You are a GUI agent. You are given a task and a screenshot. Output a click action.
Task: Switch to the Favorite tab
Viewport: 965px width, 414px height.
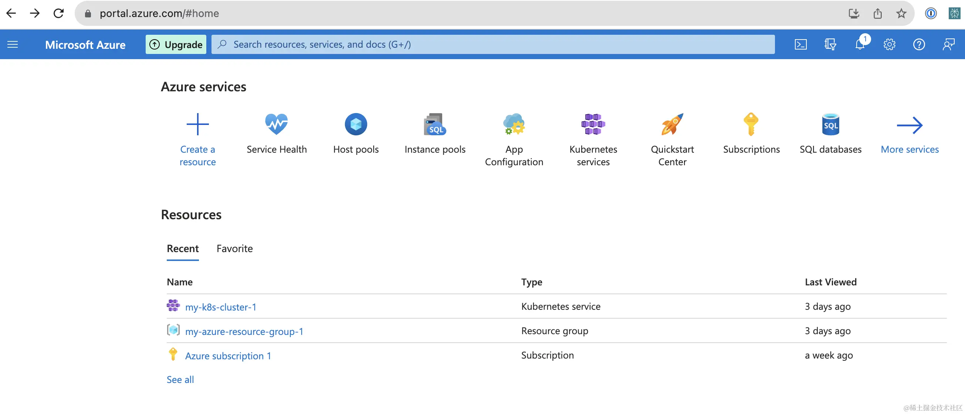(234, 248)
